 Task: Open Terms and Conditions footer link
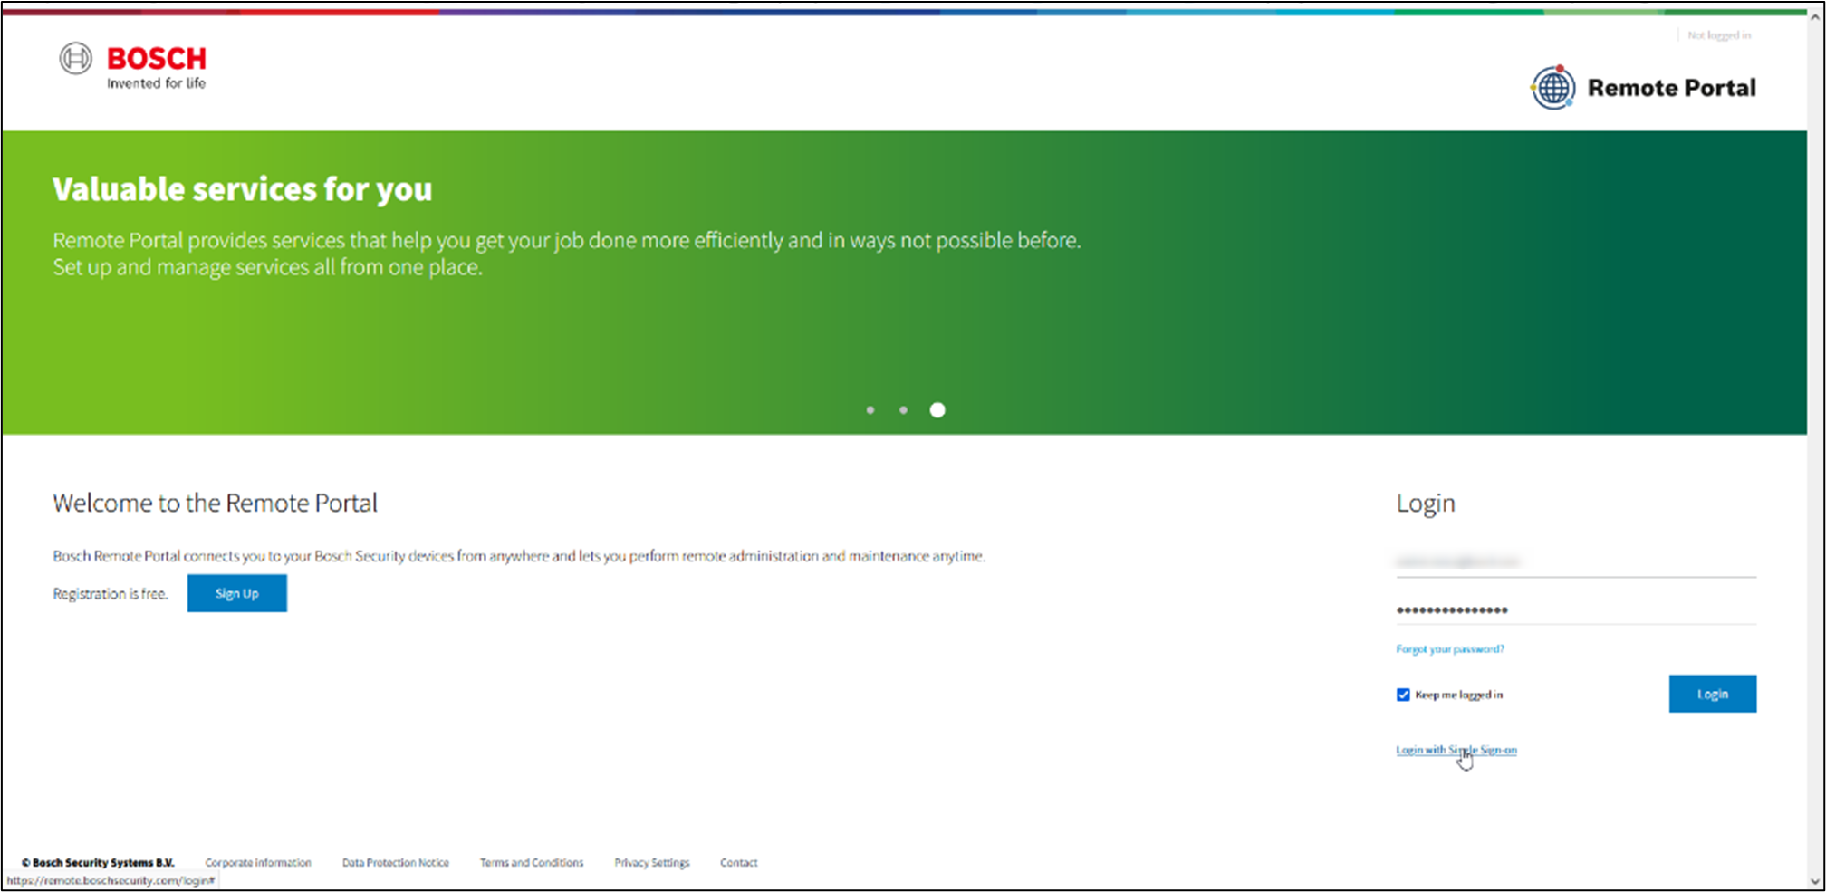pyautogui.click(x=532, y=863)
